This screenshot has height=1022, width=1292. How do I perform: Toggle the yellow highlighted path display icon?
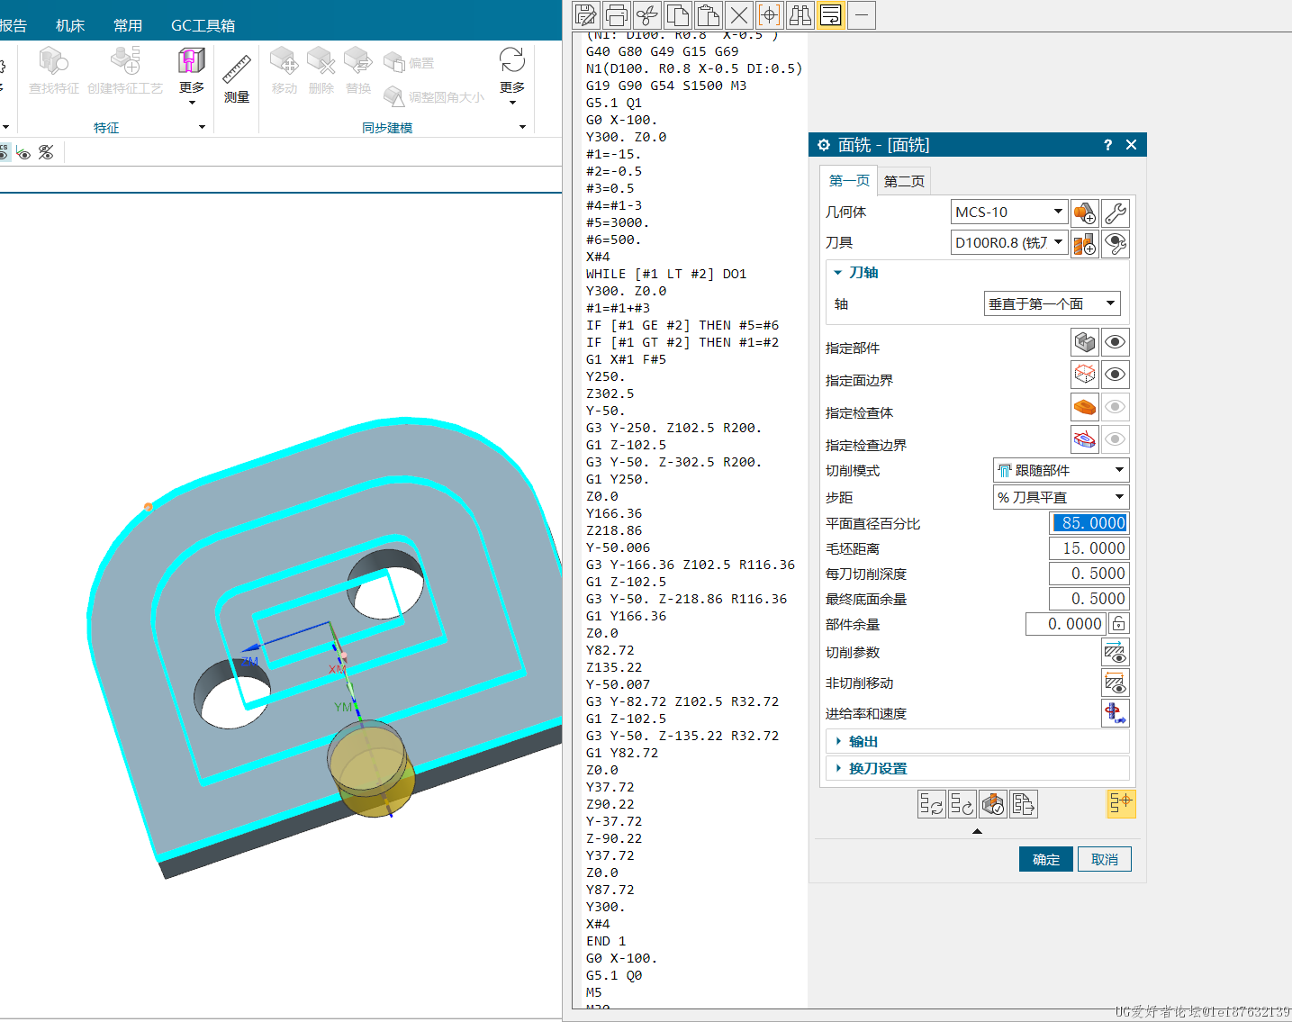tap(1121, 803)
